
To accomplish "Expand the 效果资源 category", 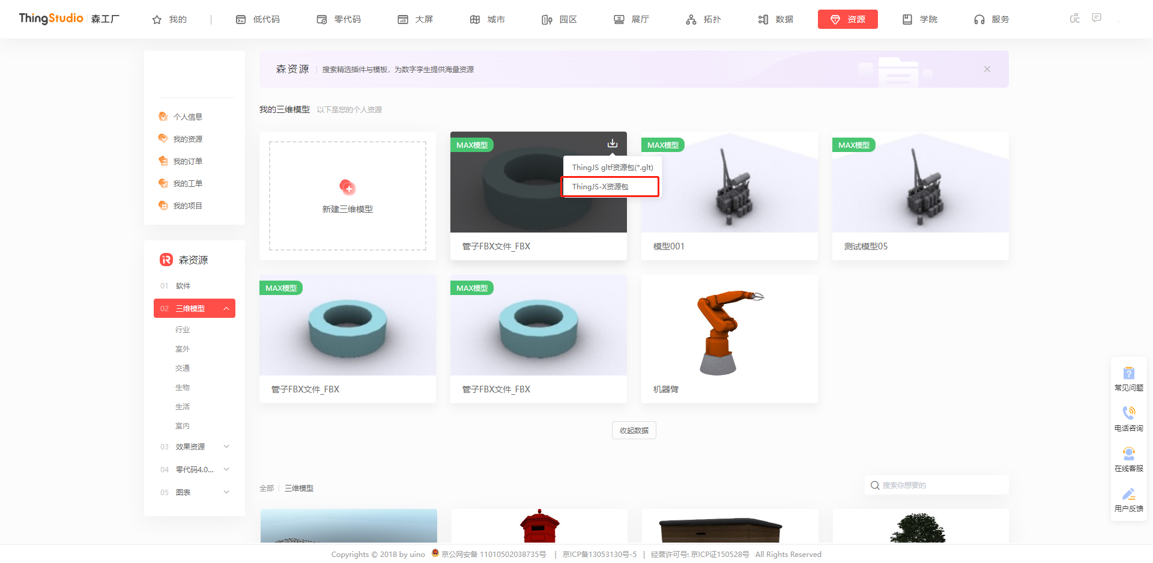I will [x=226, y=446].
